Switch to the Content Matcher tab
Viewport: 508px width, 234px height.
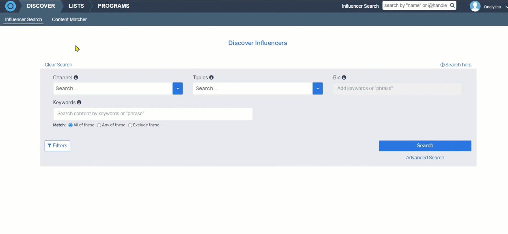tap(69, 19)
